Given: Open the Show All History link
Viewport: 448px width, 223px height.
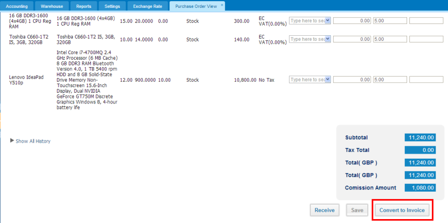Looking at the screenshot, I should point(33,141).
